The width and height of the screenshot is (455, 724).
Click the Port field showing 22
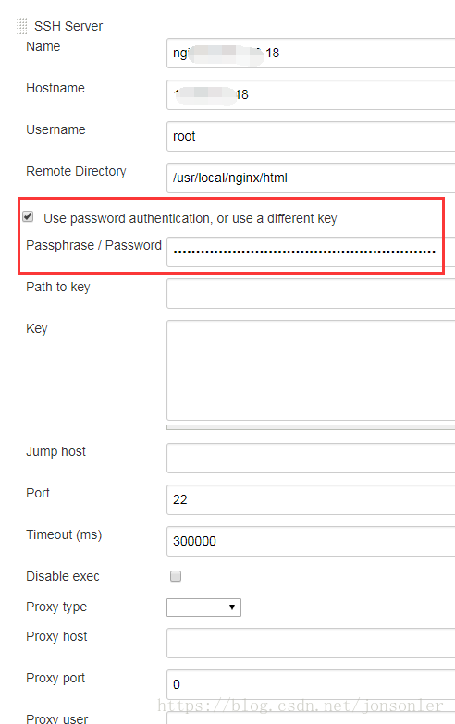click(311, 499)
